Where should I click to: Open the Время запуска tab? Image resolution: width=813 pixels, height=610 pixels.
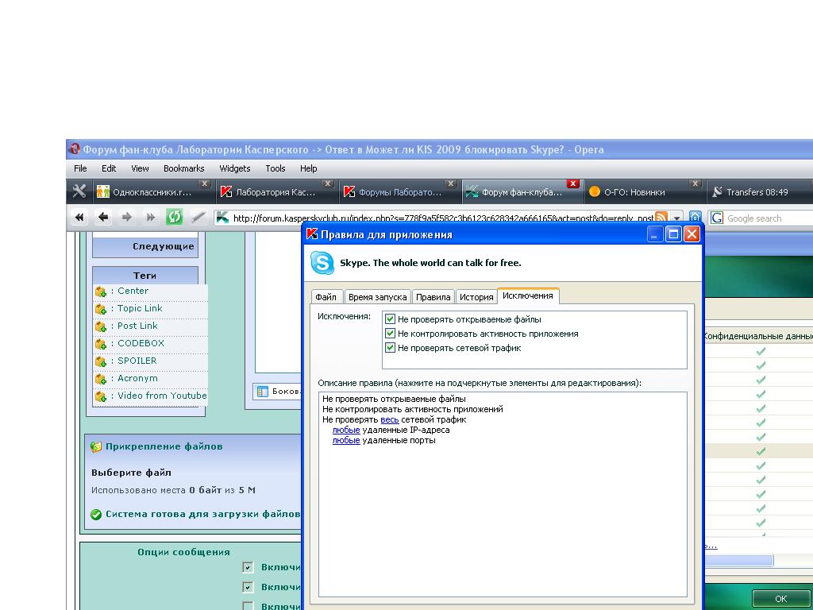[377, 297]
